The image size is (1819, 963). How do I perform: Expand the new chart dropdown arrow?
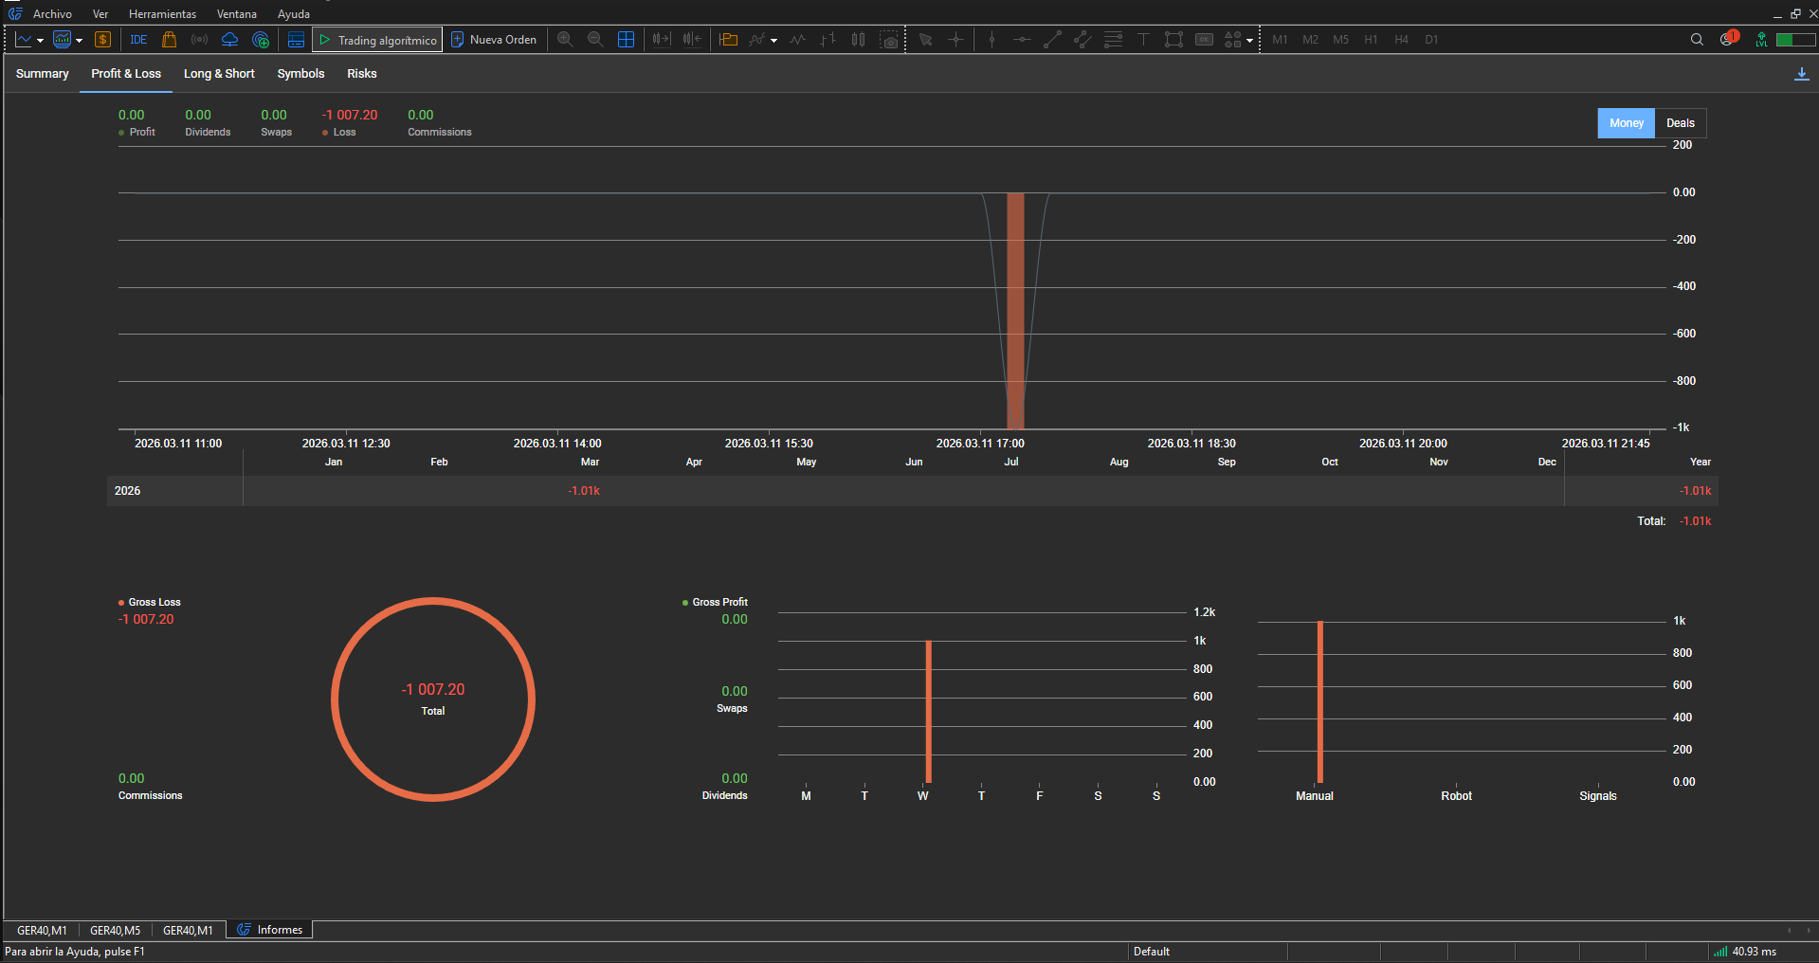pos(40,41)
